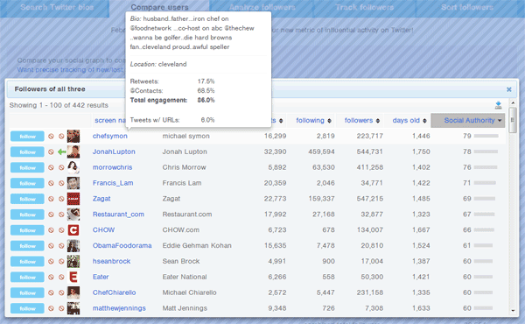
Task: Follow matthewjennings with follow button
Action: click(27, 308)
